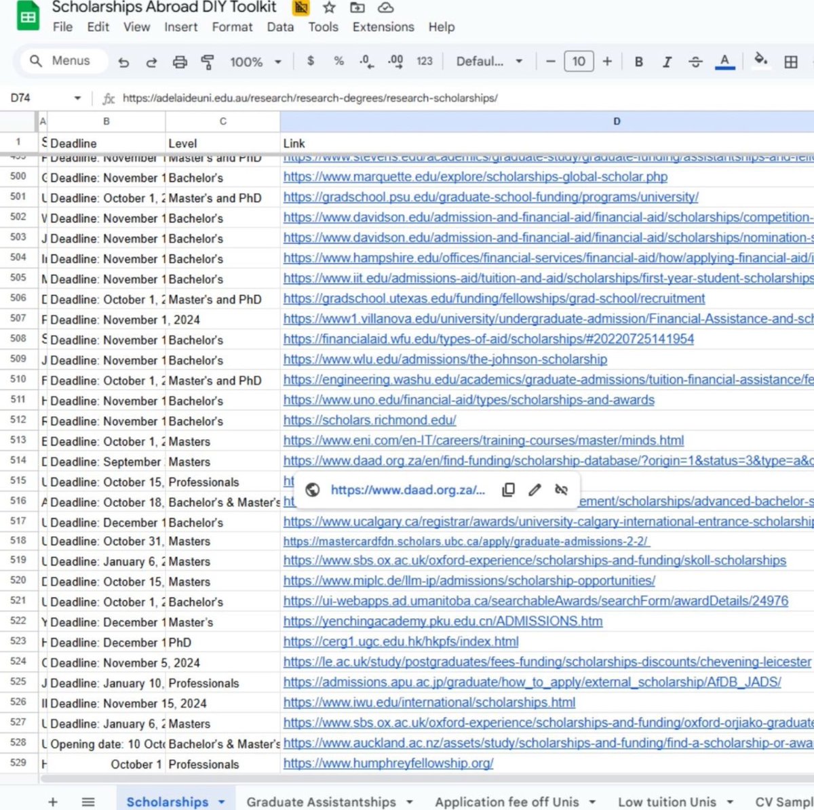Switch to Graduate Assistantships tab

click(x=321, y=802)
